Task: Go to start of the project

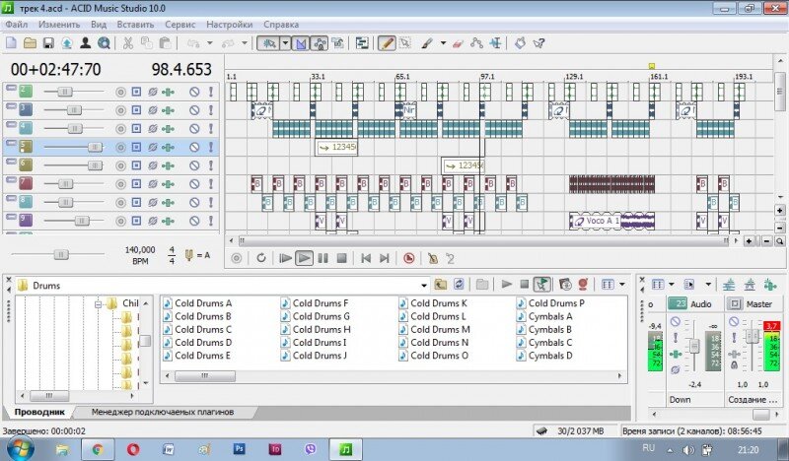Action: [366, 258]
